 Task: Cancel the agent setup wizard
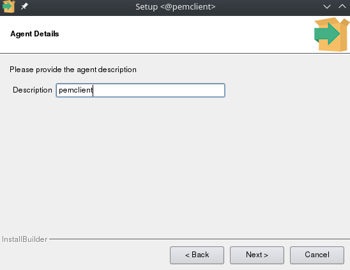coord(317,255)
